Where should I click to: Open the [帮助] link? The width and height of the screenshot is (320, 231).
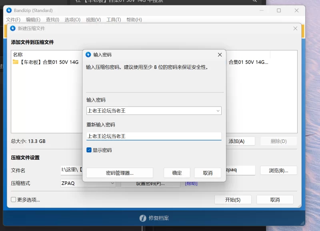[191, 184]
